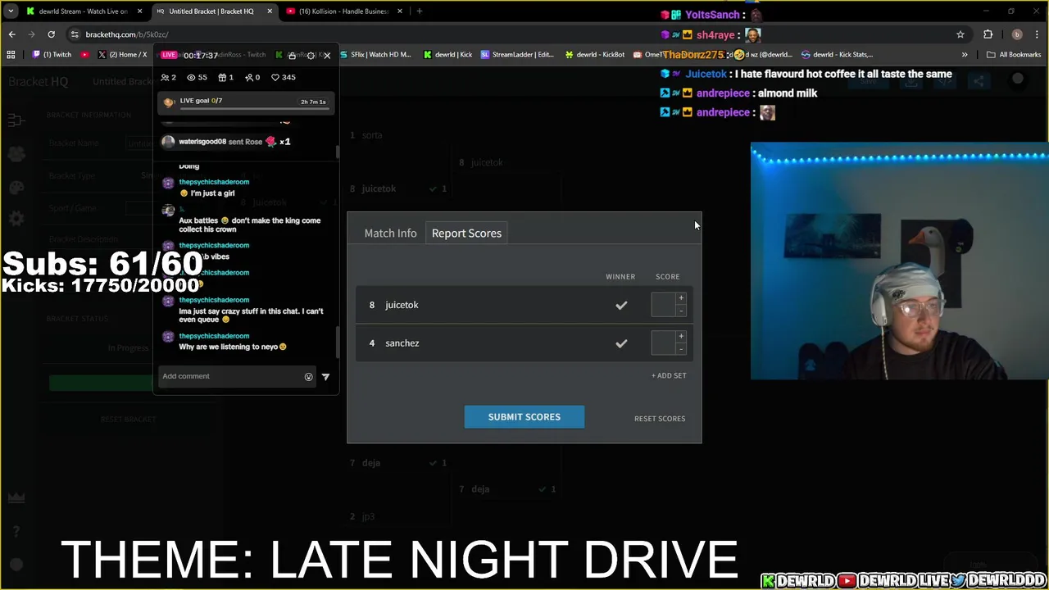Reload the BracketHQ page
This screenshot has height=590, width=1049.
click(x=51, y=34)
